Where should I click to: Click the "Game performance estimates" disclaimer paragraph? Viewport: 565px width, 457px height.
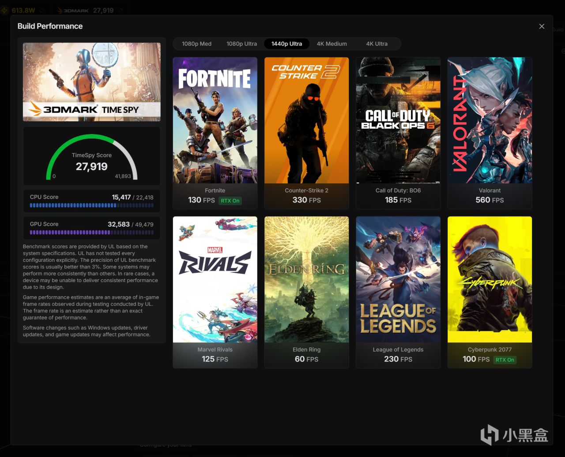(91, 307)
